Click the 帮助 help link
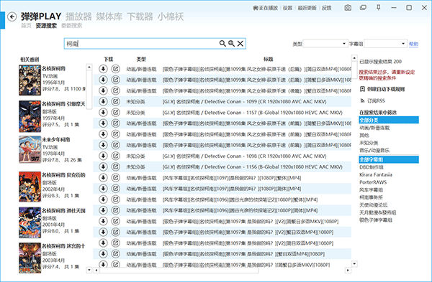 413,44
